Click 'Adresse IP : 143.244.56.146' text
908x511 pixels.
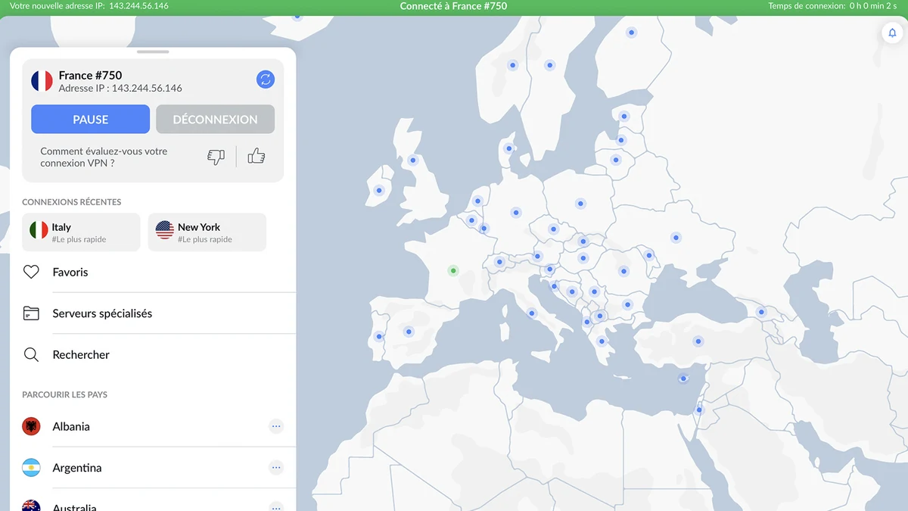click(120, 89)
